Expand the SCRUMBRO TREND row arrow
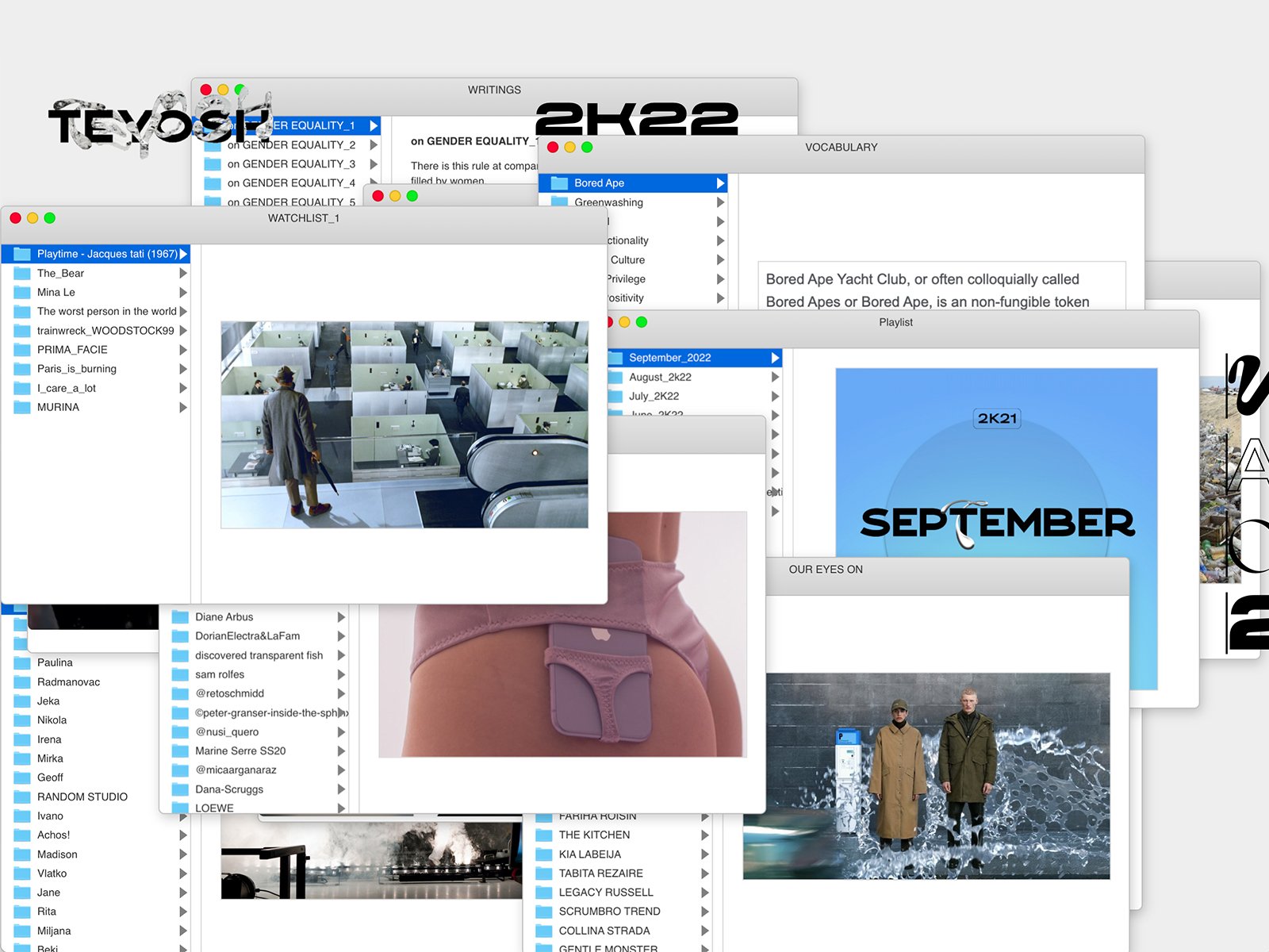Screen dimensions: 1269x952 click(x=705, y=912)
